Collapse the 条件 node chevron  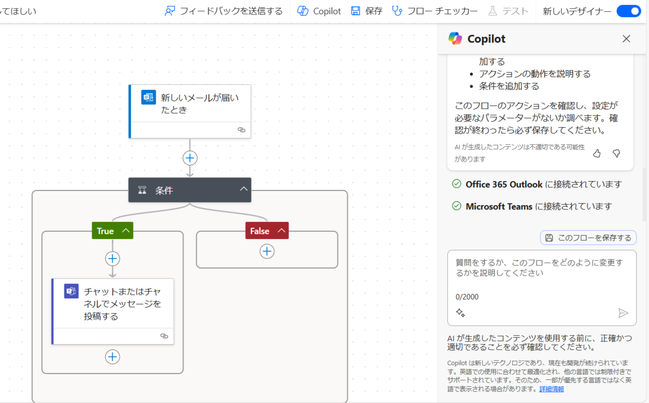(x=243, y=189)
